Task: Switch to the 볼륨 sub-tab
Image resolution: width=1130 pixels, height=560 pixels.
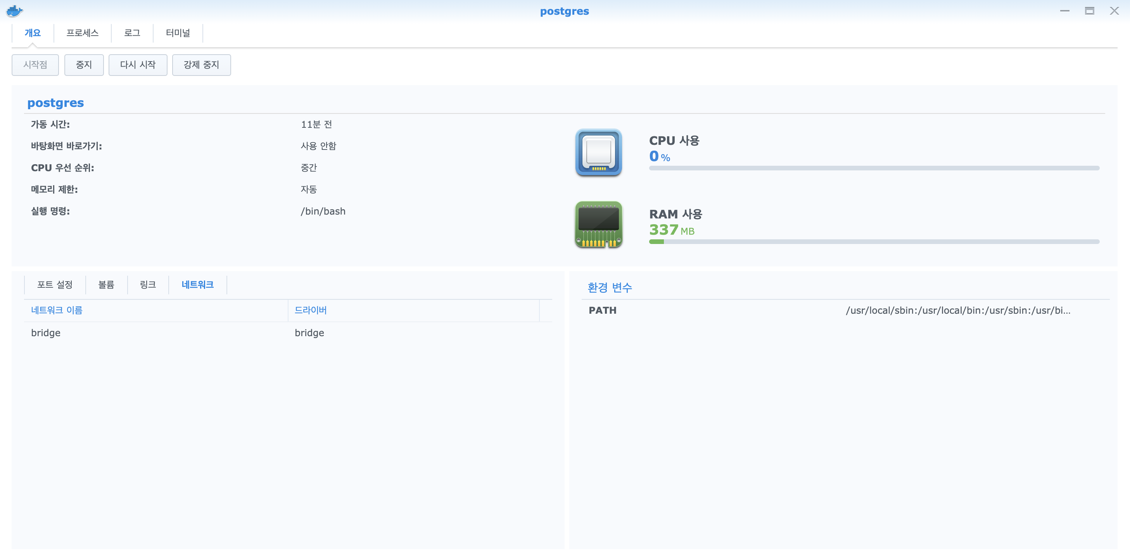Action: pyautogui.click(x=106, y=285)
